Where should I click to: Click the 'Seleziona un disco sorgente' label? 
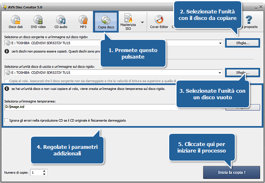[46, 37]
